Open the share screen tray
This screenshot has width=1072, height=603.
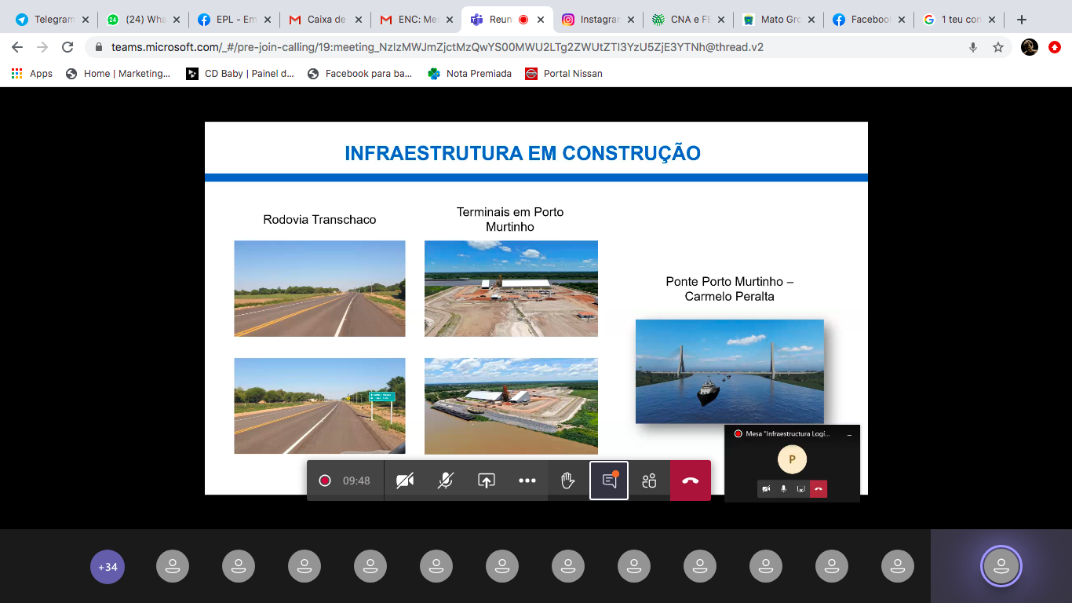click(x=487, y=481)
